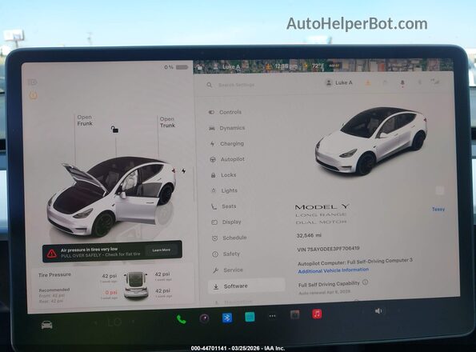Tap the Full Self Driving Capability label

click(329, 284)
